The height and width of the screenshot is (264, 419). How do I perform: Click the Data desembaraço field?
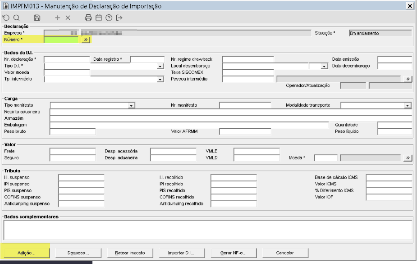(x=395, y=66)
